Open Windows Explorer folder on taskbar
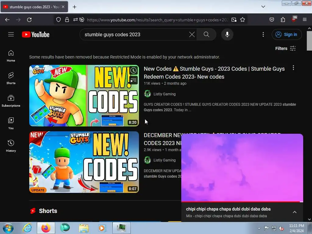This screenshot has height=234, width=312. (84, 228)
